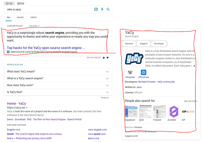Open the Any time filter dropdown

(35, 26)
